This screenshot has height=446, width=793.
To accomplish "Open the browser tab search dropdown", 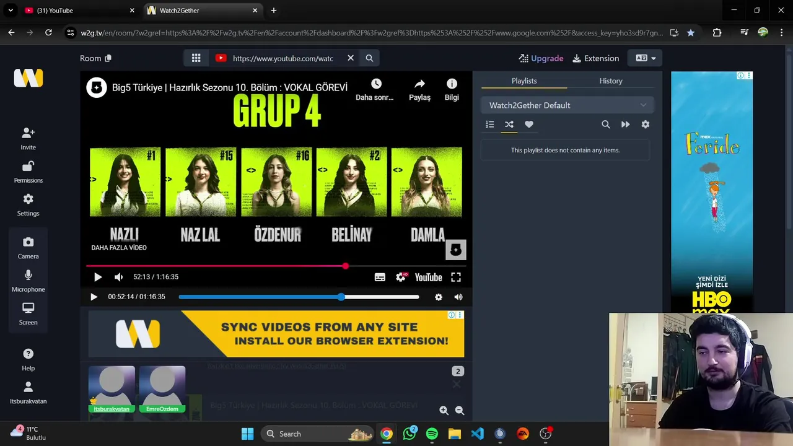I will click(11, 11).
